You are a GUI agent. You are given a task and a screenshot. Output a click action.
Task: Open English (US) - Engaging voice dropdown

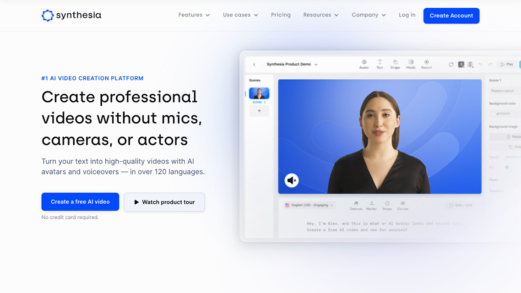[x=309, y=205]
